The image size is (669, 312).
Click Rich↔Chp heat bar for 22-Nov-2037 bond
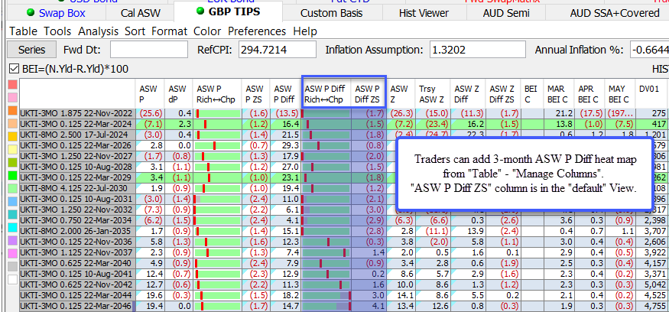(x=217, y=252)
